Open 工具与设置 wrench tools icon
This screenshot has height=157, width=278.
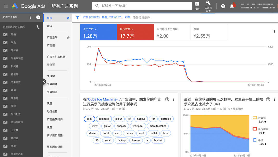pyautogui.click(x=208, y=6)
